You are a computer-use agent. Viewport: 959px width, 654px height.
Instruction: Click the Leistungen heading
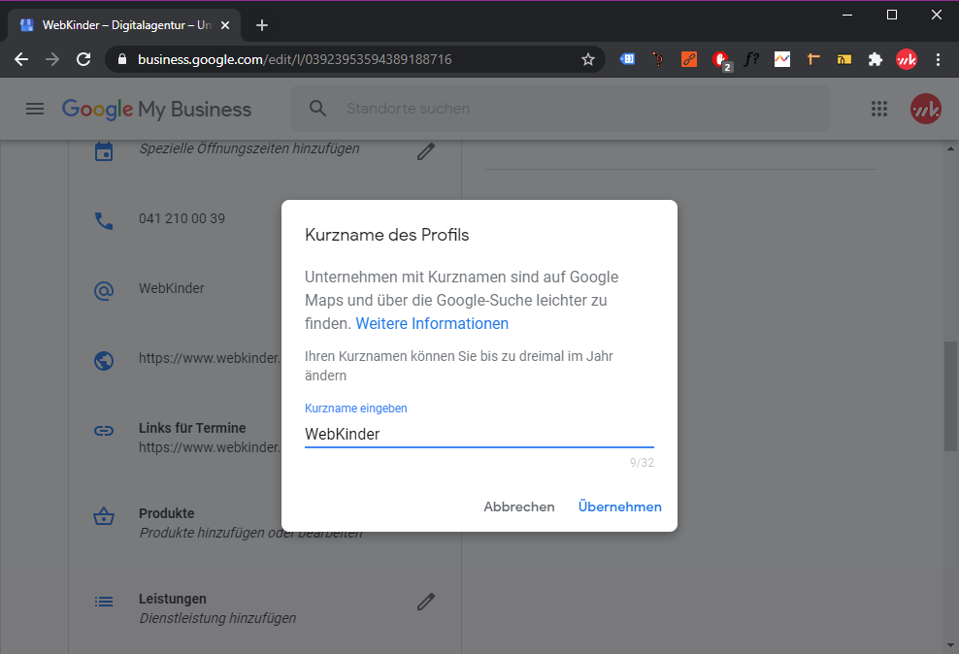click(173, 599)
